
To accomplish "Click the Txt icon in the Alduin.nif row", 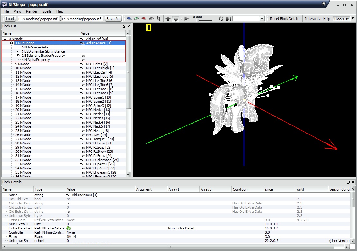I will [82, 39].
